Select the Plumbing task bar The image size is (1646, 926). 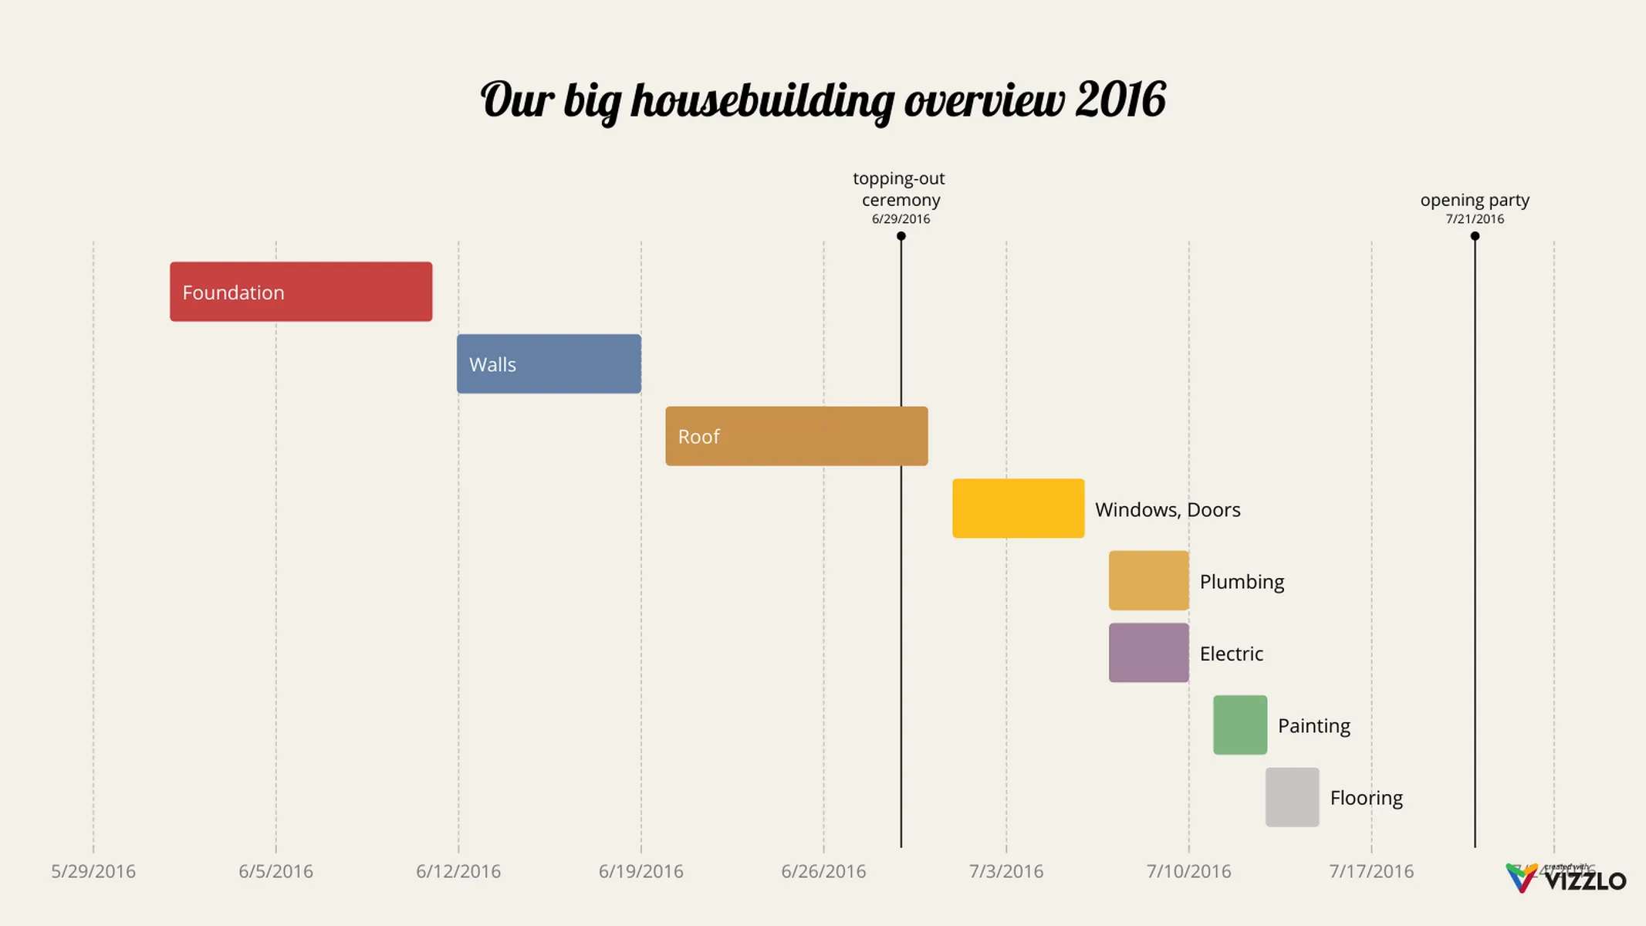[1145, 580]
